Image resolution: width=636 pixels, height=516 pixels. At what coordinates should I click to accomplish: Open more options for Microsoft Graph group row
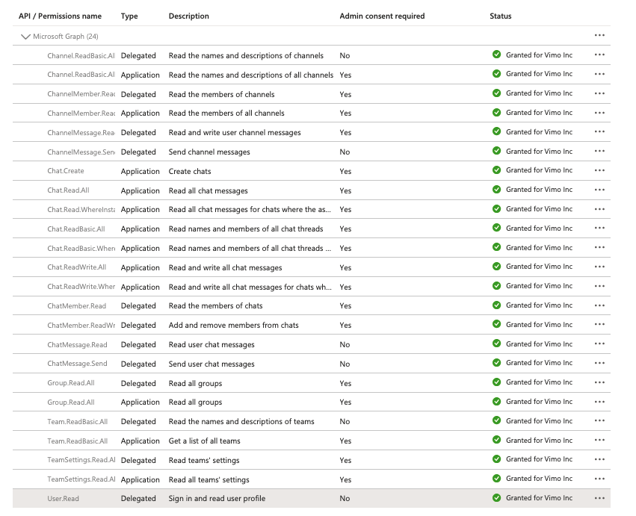point(599,35)
